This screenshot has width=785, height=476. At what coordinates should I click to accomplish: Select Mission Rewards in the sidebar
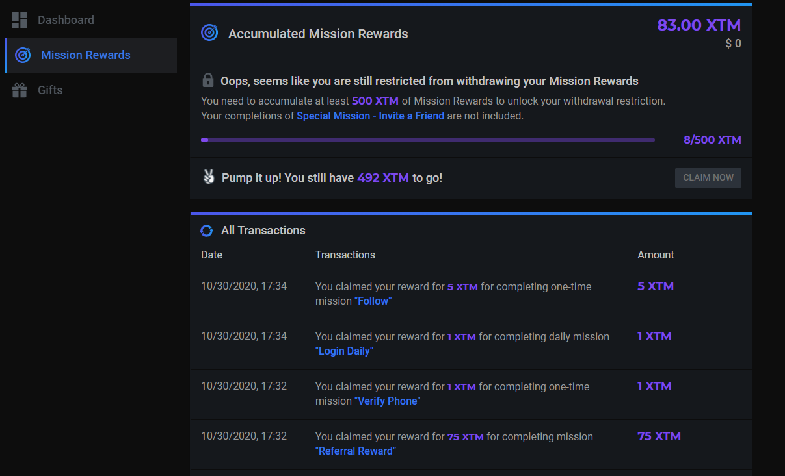click(x=91, y=55)
